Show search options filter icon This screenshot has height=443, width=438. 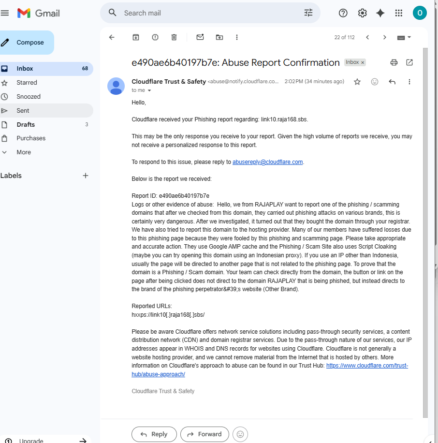[308, 13]
